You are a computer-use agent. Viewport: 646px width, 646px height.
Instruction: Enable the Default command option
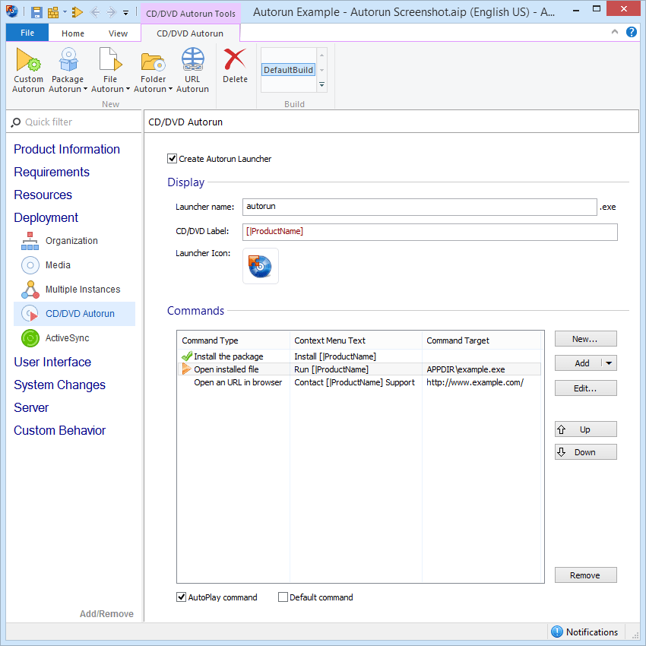tap(283, 597)
